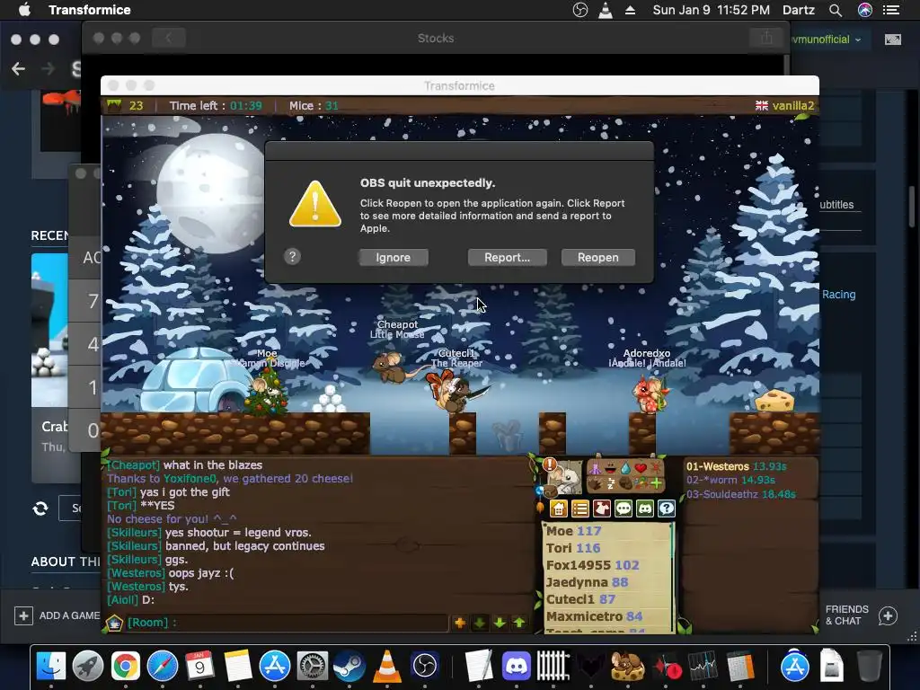The width and height of the screenshot is (920, 690).
Task: Open FRIENDS & CHAT in Steam window
Action: pyautogui.click(x=861, y=615)
